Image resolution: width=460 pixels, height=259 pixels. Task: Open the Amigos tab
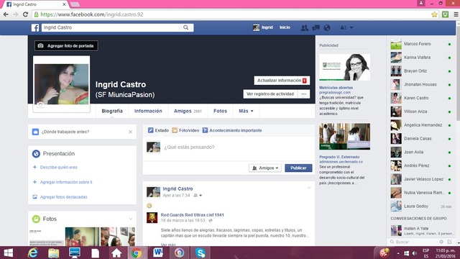click(x=188, y=111)
